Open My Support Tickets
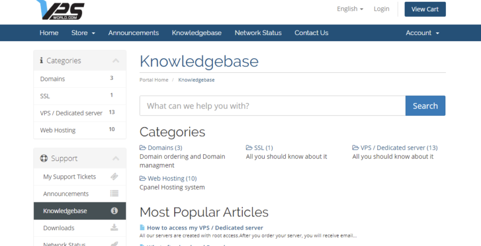The image size is (481, 246). [x=80, y=176]
